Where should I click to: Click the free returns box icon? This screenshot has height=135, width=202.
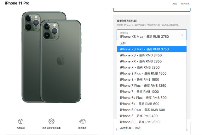83,121
